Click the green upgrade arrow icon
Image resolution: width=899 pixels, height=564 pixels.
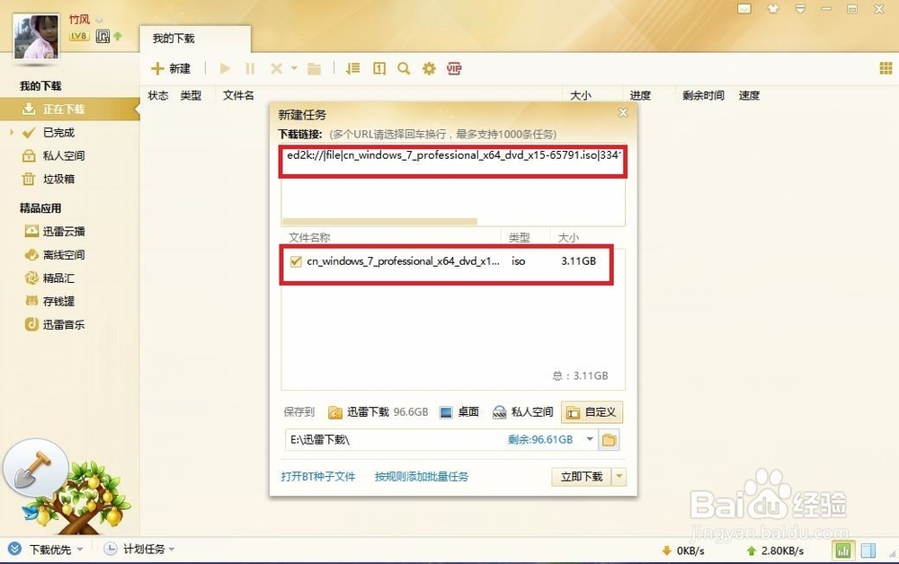tap(118, 36)
